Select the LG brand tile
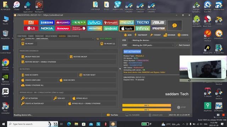The image size is (227, 127). click(x=31, y=28)
